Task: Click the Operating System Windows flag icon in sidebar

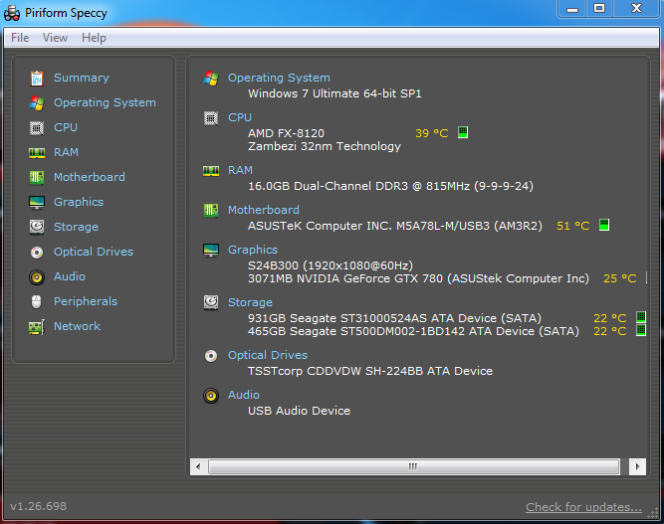Action: point(37,102)
